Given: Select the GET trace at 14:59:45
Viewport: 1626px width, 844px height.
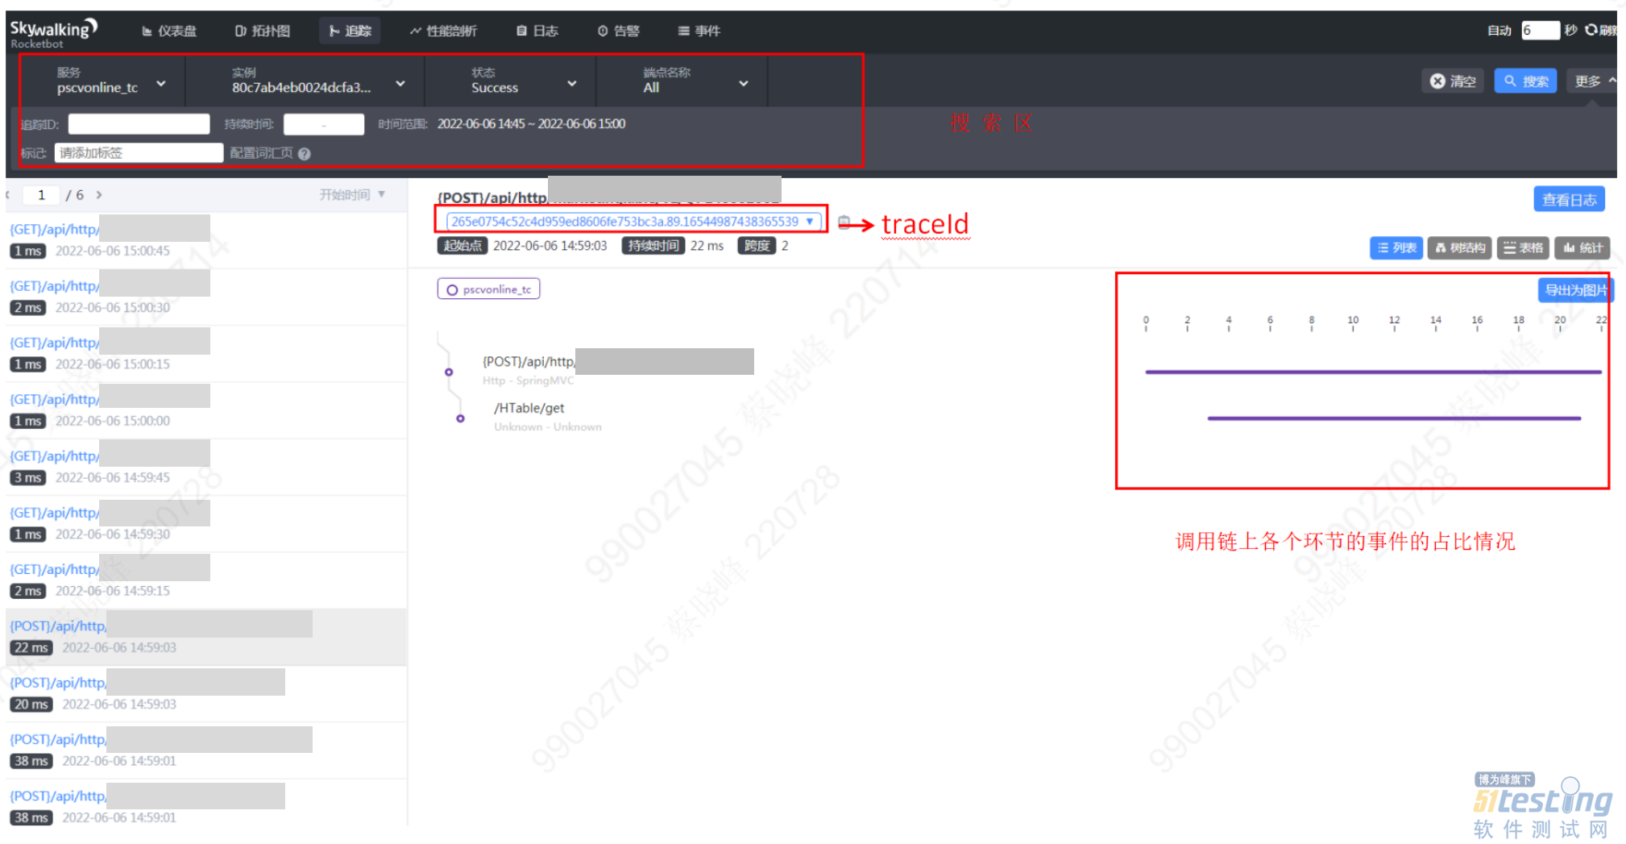Looking at the screenshot, I should click(206, 467).
